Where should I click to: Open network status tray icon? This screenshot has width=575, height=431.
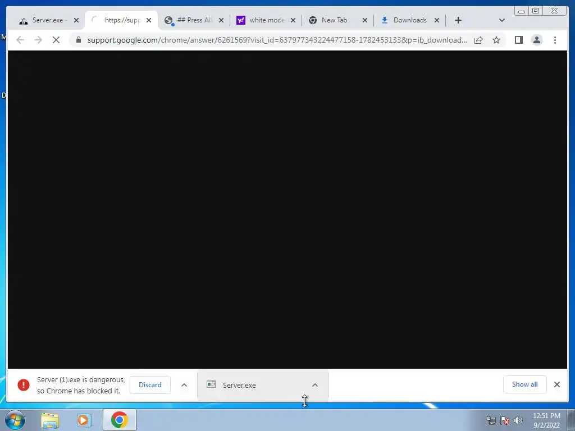coord(491,420)
